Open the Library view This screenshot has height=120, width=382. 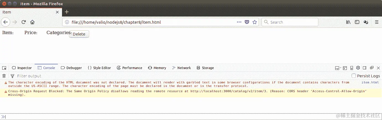(349, 22)
